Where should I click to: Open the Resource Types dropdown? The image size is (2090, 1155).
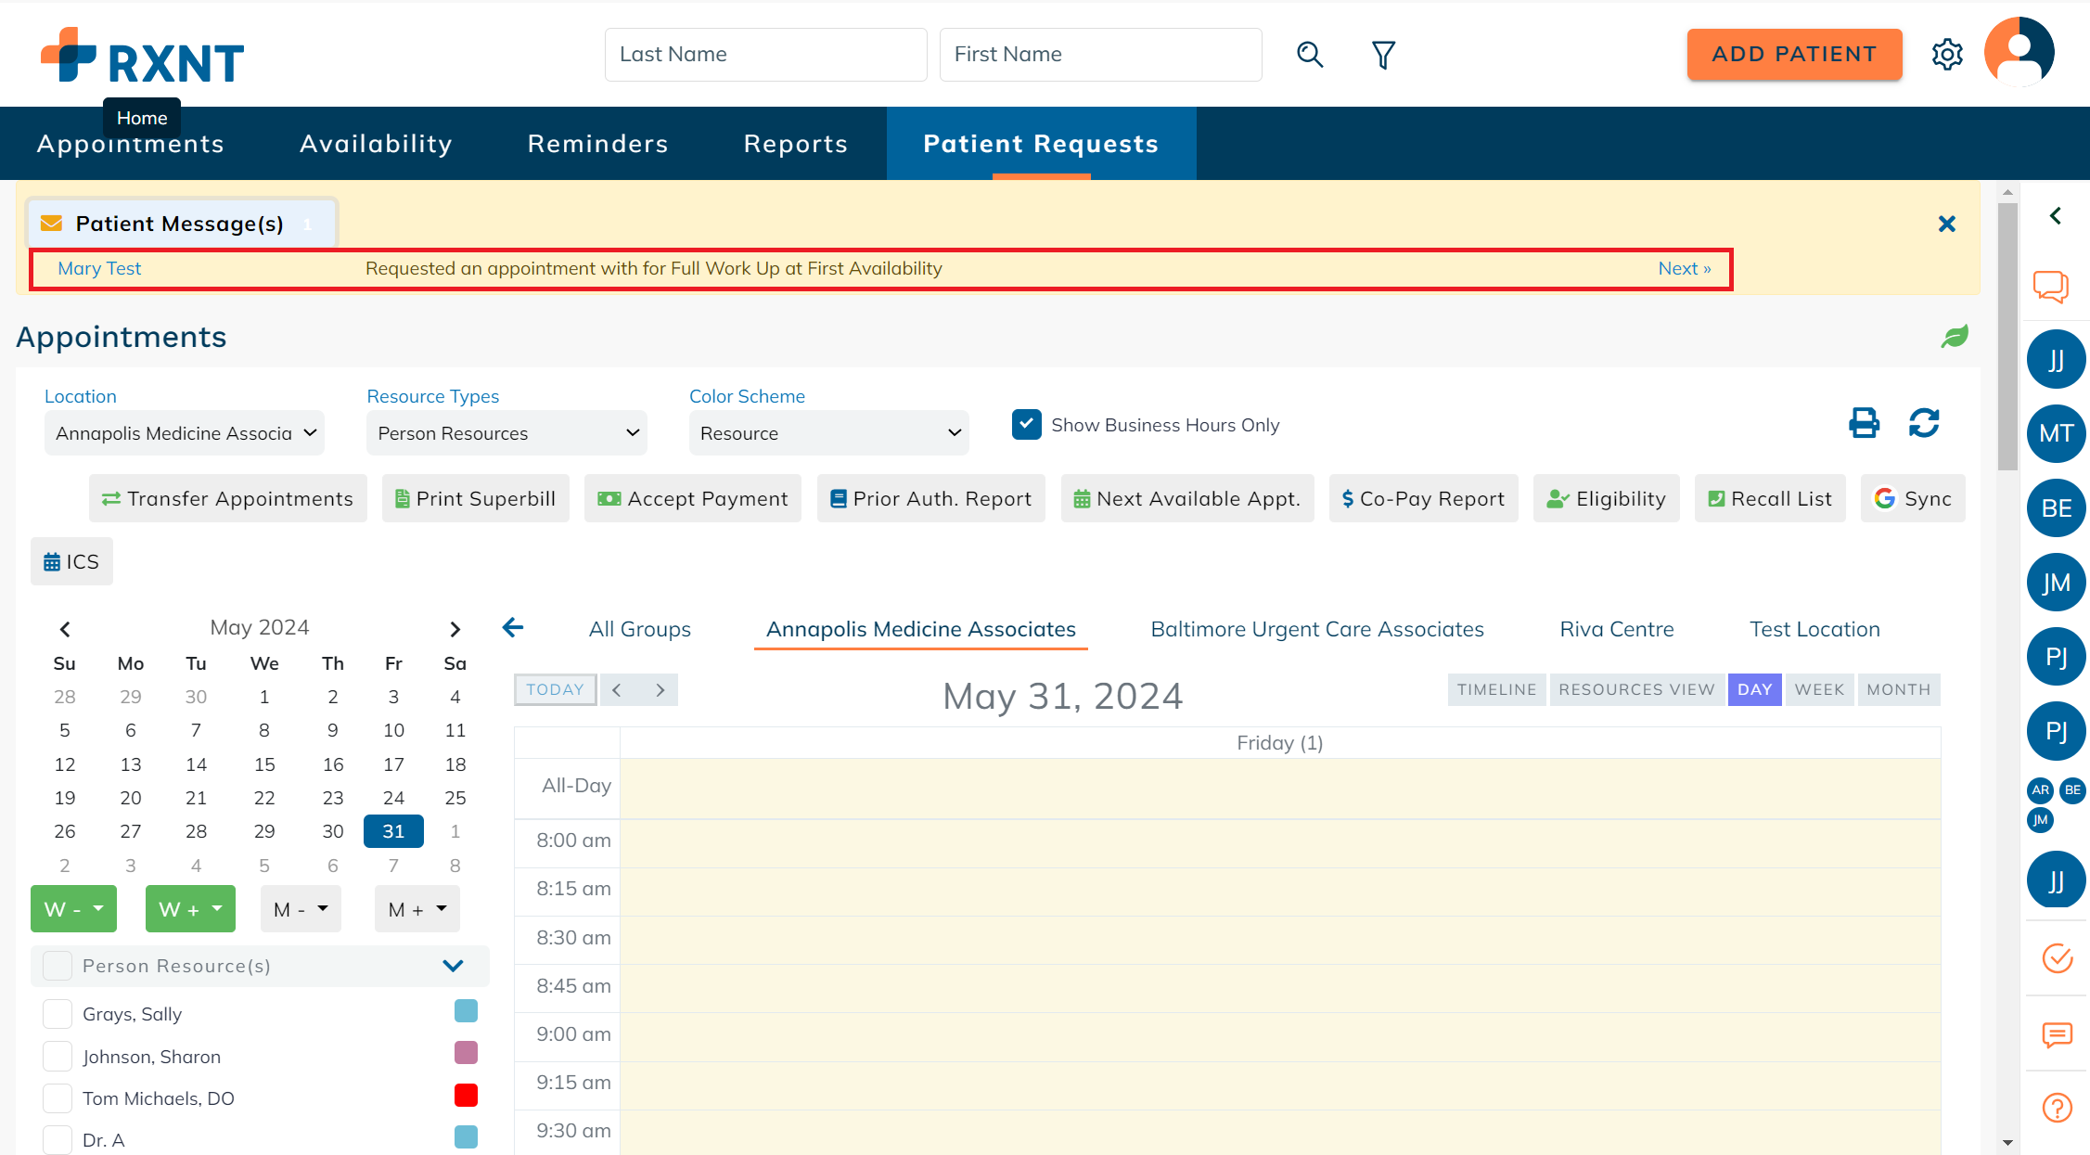pyautogui.click(x=506, y=433)
